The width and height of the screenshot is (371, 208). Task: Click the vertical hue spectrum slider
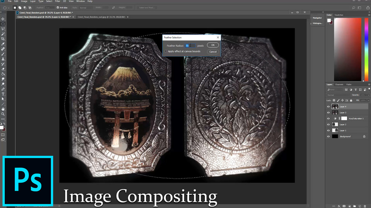[366, 49]
